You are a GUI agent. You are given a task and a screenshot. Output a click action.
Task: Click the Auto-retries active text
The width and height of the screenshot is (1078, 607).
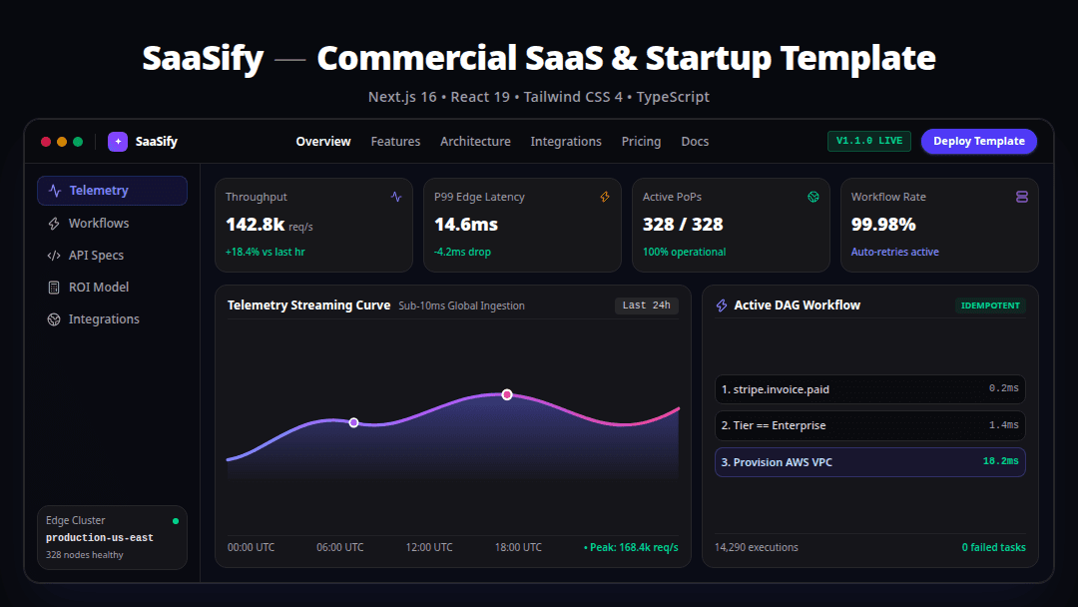pyautogui.click(x=895, y=252)
